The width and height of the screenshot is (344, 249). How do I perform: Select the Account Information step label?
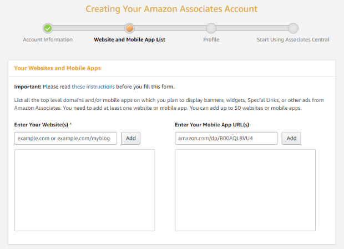click(x=48, y=40)
